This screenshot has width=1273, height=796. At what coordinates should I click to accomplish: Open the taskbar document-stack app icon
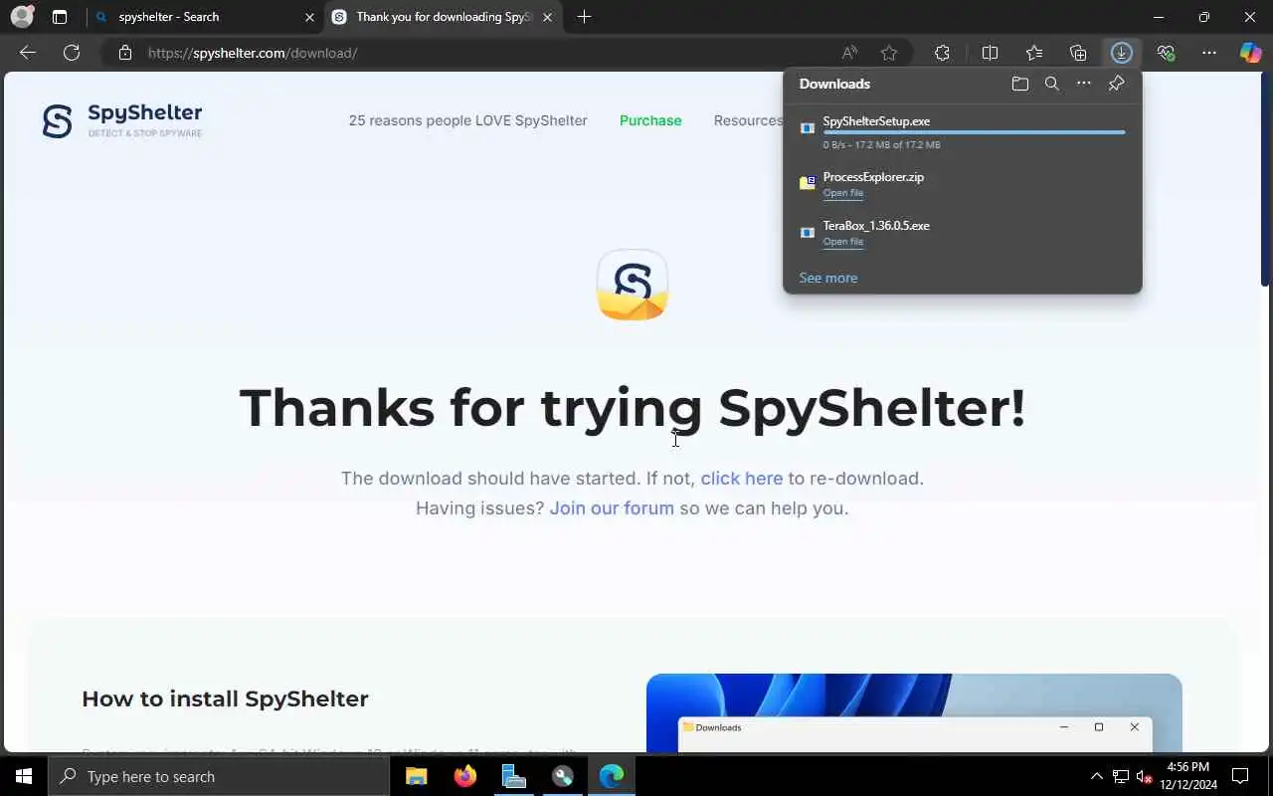(x=514, y=776)
